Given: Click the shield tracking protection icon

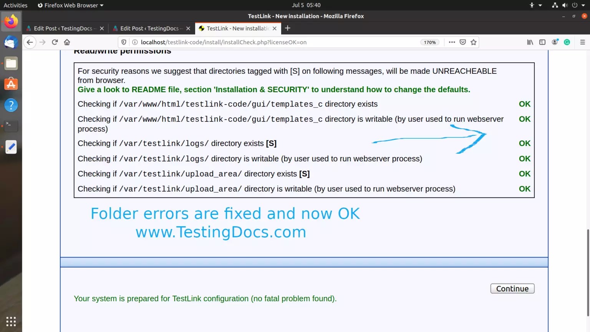Looking at the screenshot, I should [x=123, y=42].
